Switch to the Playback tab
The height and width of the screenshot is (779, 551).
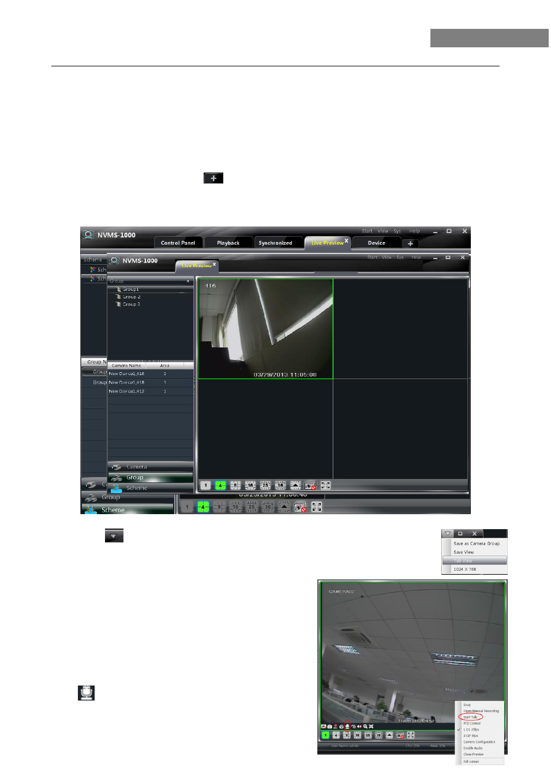tap(228, 243)
